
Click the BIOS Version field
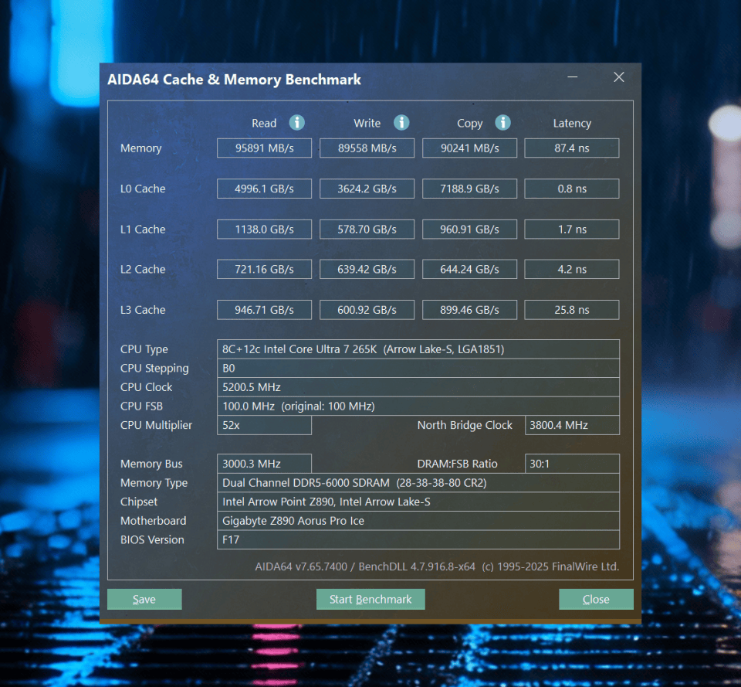pyautogui.click(x=418, y=539)
